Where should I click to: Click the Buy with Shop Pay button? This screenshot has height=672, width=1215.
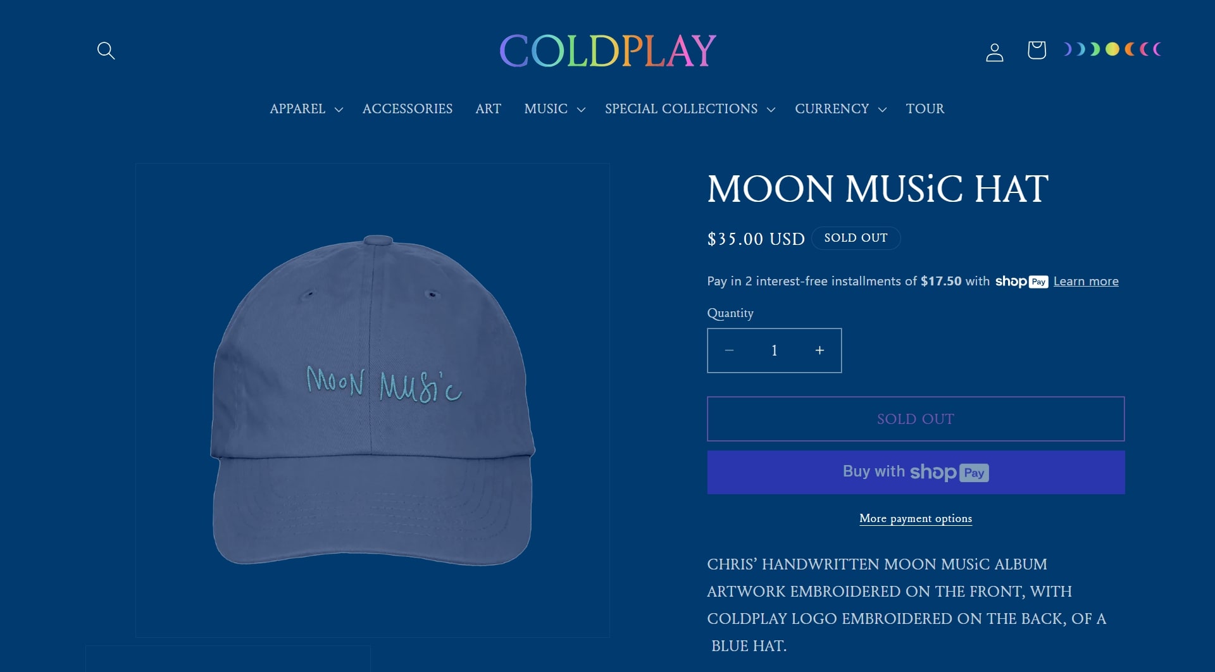click(916, 472)
